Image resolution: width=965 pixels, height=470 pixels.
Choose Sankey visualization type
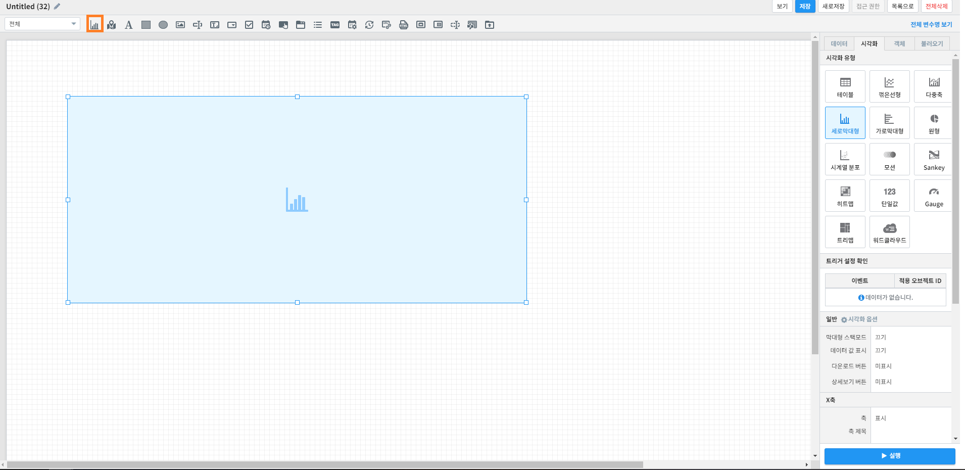(933, 159)
